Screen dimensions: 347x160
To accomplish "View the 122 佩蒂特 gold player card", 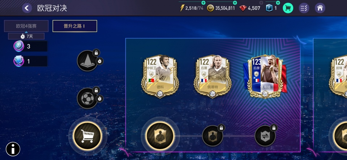I will pyautogui.click(x=213, y=76).
